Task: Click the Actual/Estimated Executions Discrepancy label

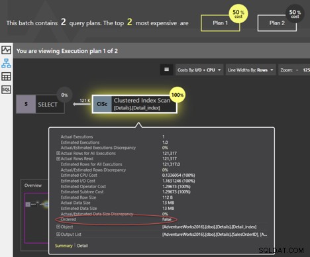Action: tap(98, 148)
